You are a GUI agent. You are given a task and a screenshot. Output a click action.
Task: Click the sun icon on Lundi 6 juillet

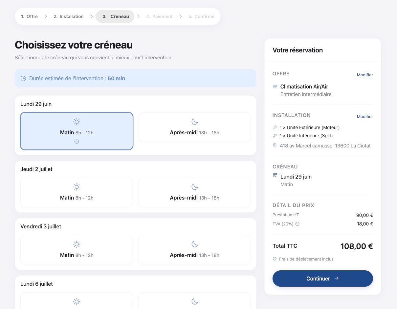(x=77, y=302)
